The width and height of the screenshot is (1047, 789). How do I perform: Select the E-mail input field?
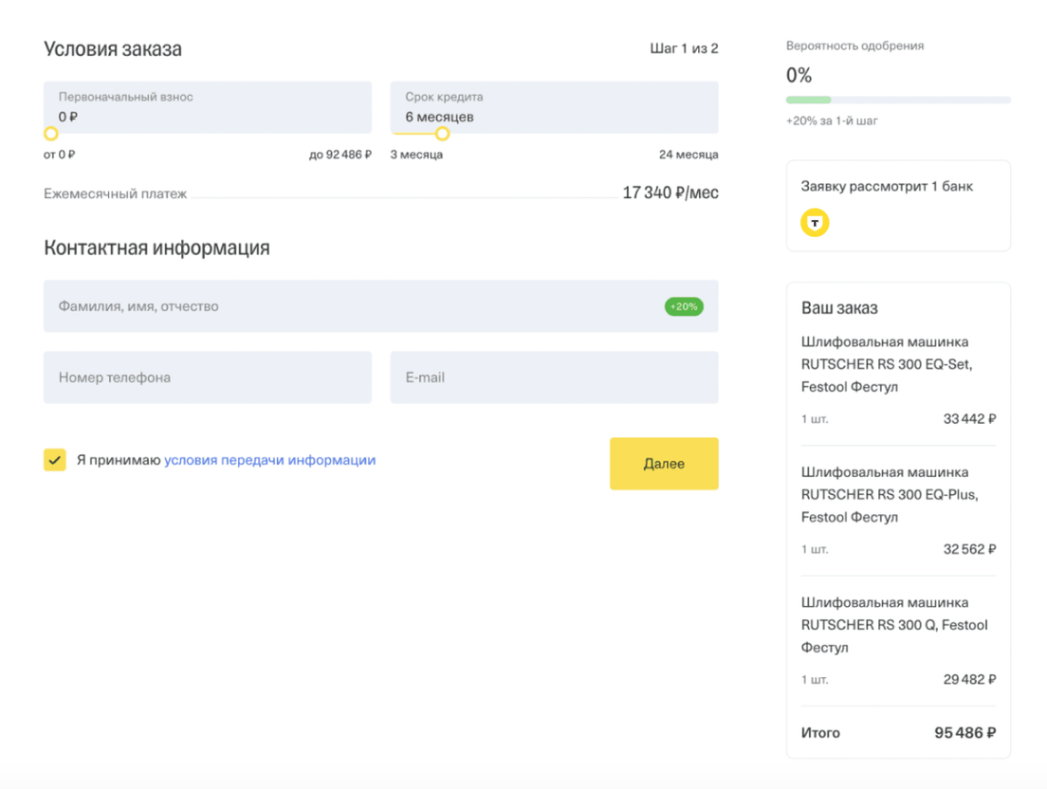[554, 377]
